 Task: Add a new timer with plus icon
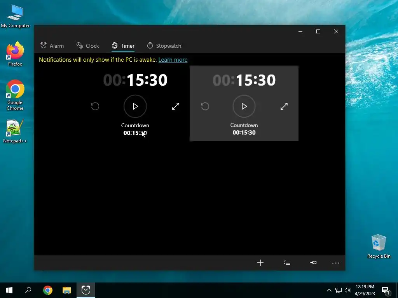point(260,263)
